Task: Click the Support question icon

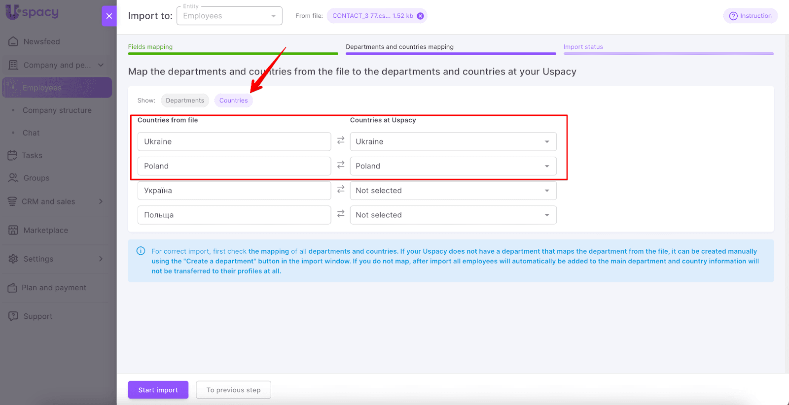Action: (x=13, y=316)
